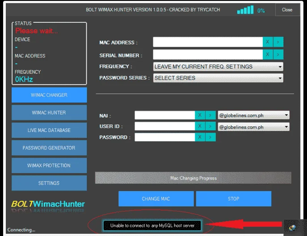The width and height of the screenshot is (307, 236).
Task: Switch to WIMAC CHANGER tab
Action: 49,95
